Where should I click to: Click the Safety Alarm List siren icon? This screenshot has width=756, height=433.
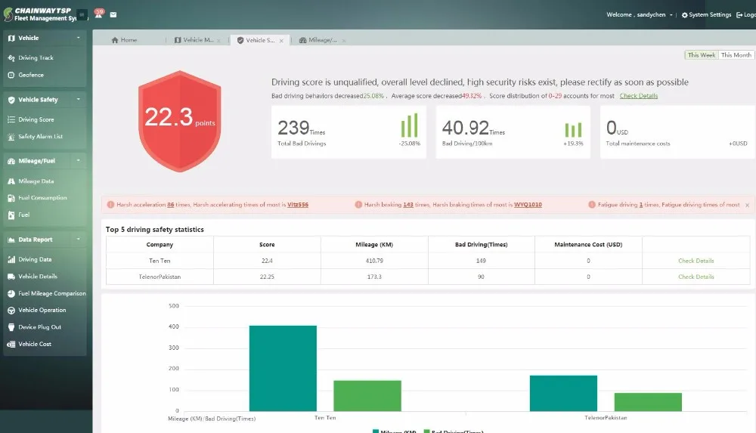pyautogui.click(x=11, y=137)
